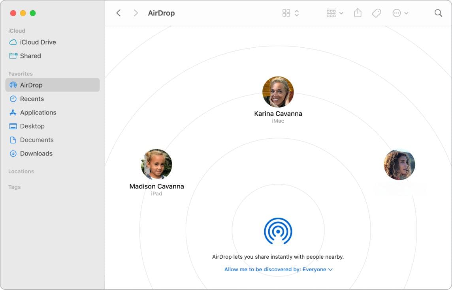Image resolution: width=452 pixels, height=291 pixels.
Task: Click the iMac device label
Action: coord(278,121)
